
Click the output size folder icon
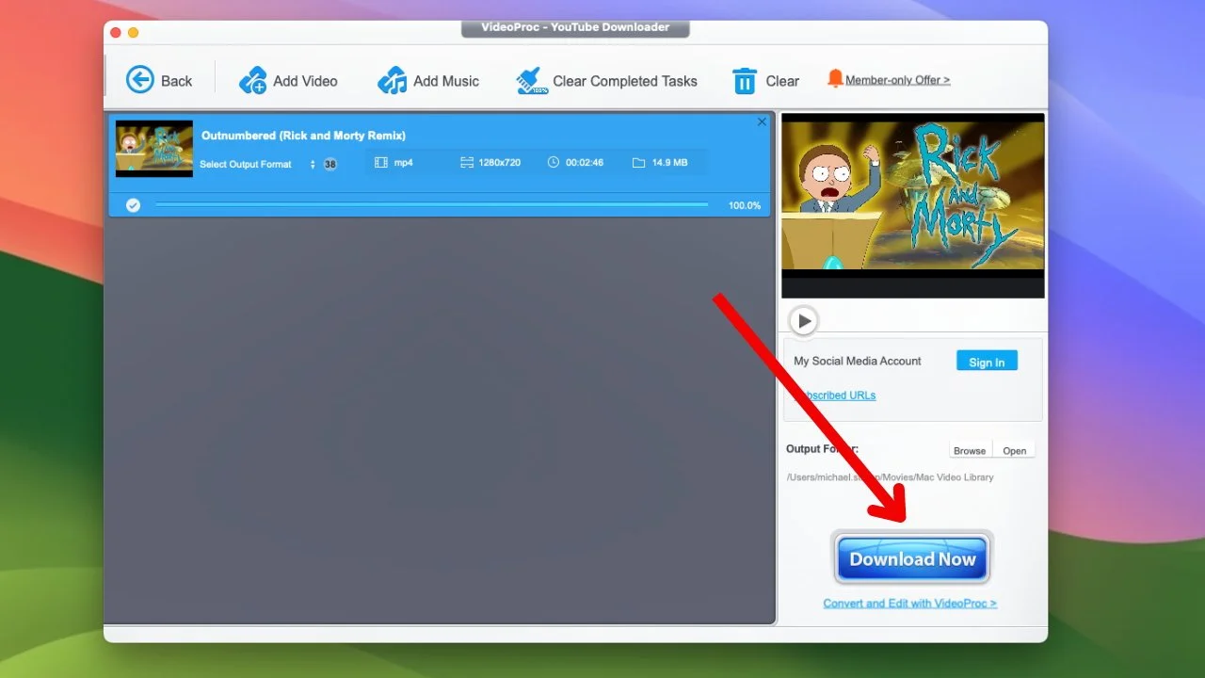click(x=638, y=163)
